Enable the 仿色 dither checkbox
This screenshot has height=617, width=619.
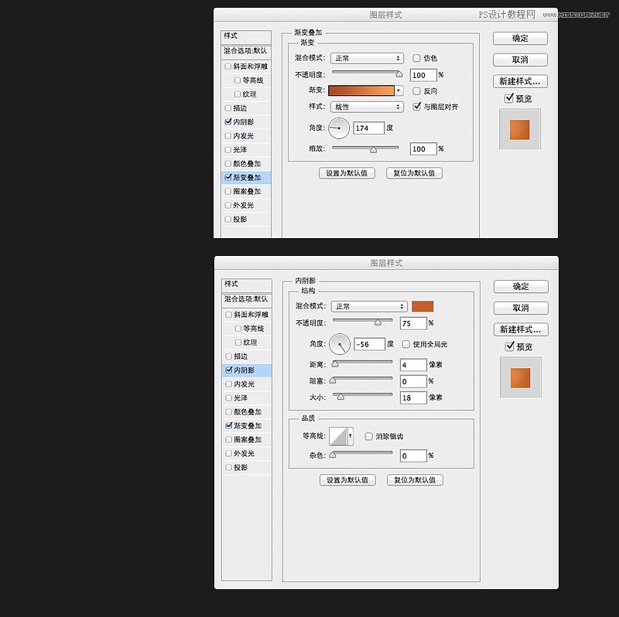click(x=417, y=58)
